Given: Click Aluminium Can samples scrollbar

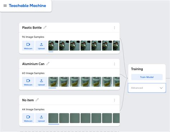Looking at the screenshot, I should click(x=52, y=88).
